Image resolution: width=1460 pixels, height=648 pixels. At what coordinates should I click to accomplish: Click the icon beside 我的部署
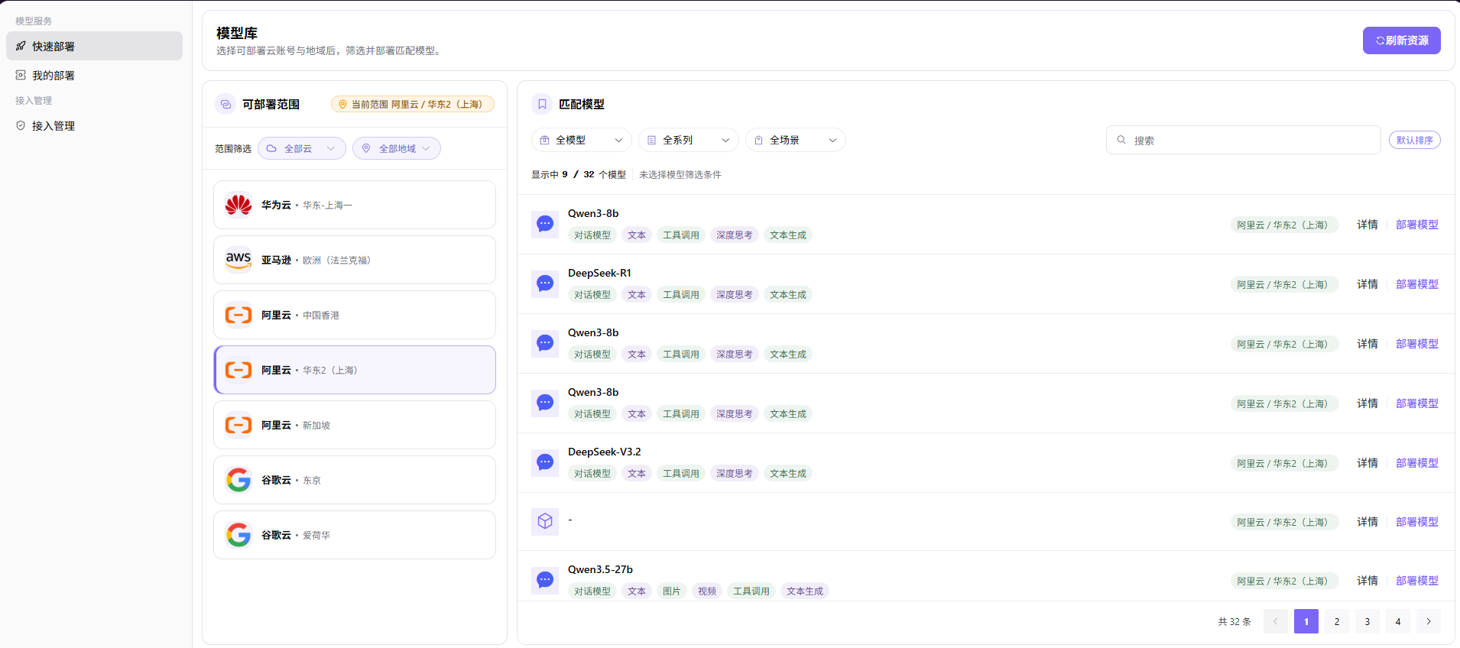(x=21, y=75)
